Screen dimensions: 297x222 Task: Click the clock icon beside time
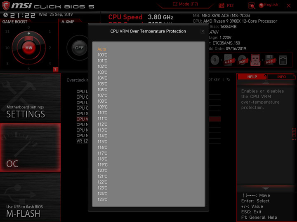[5, 15]
